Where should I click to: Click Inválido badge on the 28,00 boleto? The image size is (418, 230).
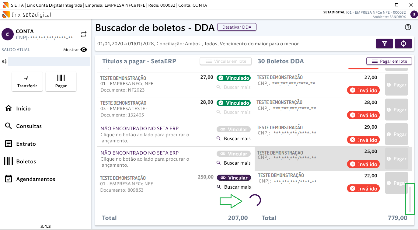[x=364, y=115]
